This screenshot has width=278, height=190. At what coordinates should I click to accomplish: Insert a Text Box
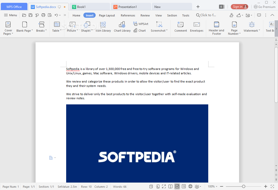(x=270, y=27)
